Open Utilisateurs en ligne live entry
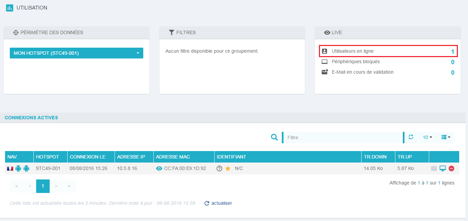This screenshot has width=468, height=221. (353, 51)
